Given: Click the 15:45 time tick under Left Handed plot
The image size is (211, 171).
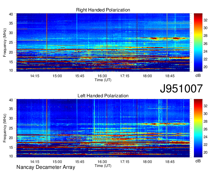Looking at the screenshot, I should tap(80, 162).
